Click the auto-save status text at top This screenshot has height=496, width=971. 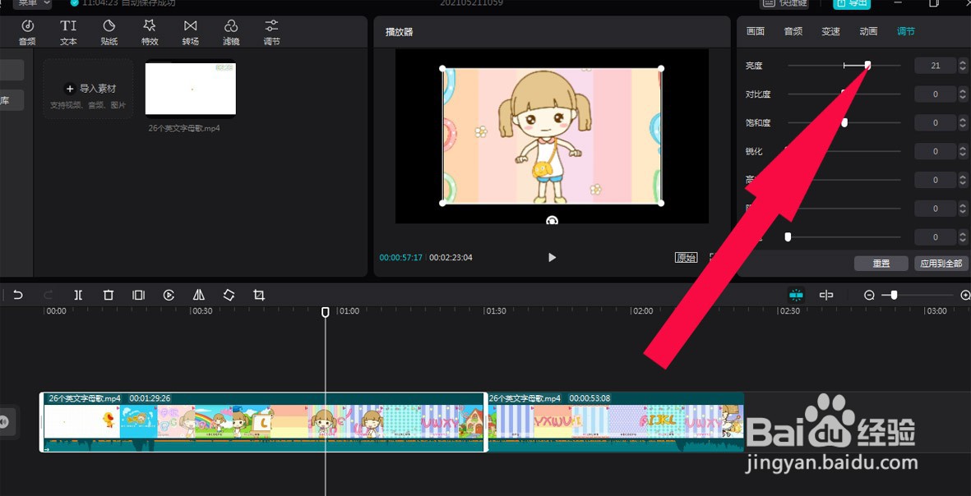pos(127,3)
